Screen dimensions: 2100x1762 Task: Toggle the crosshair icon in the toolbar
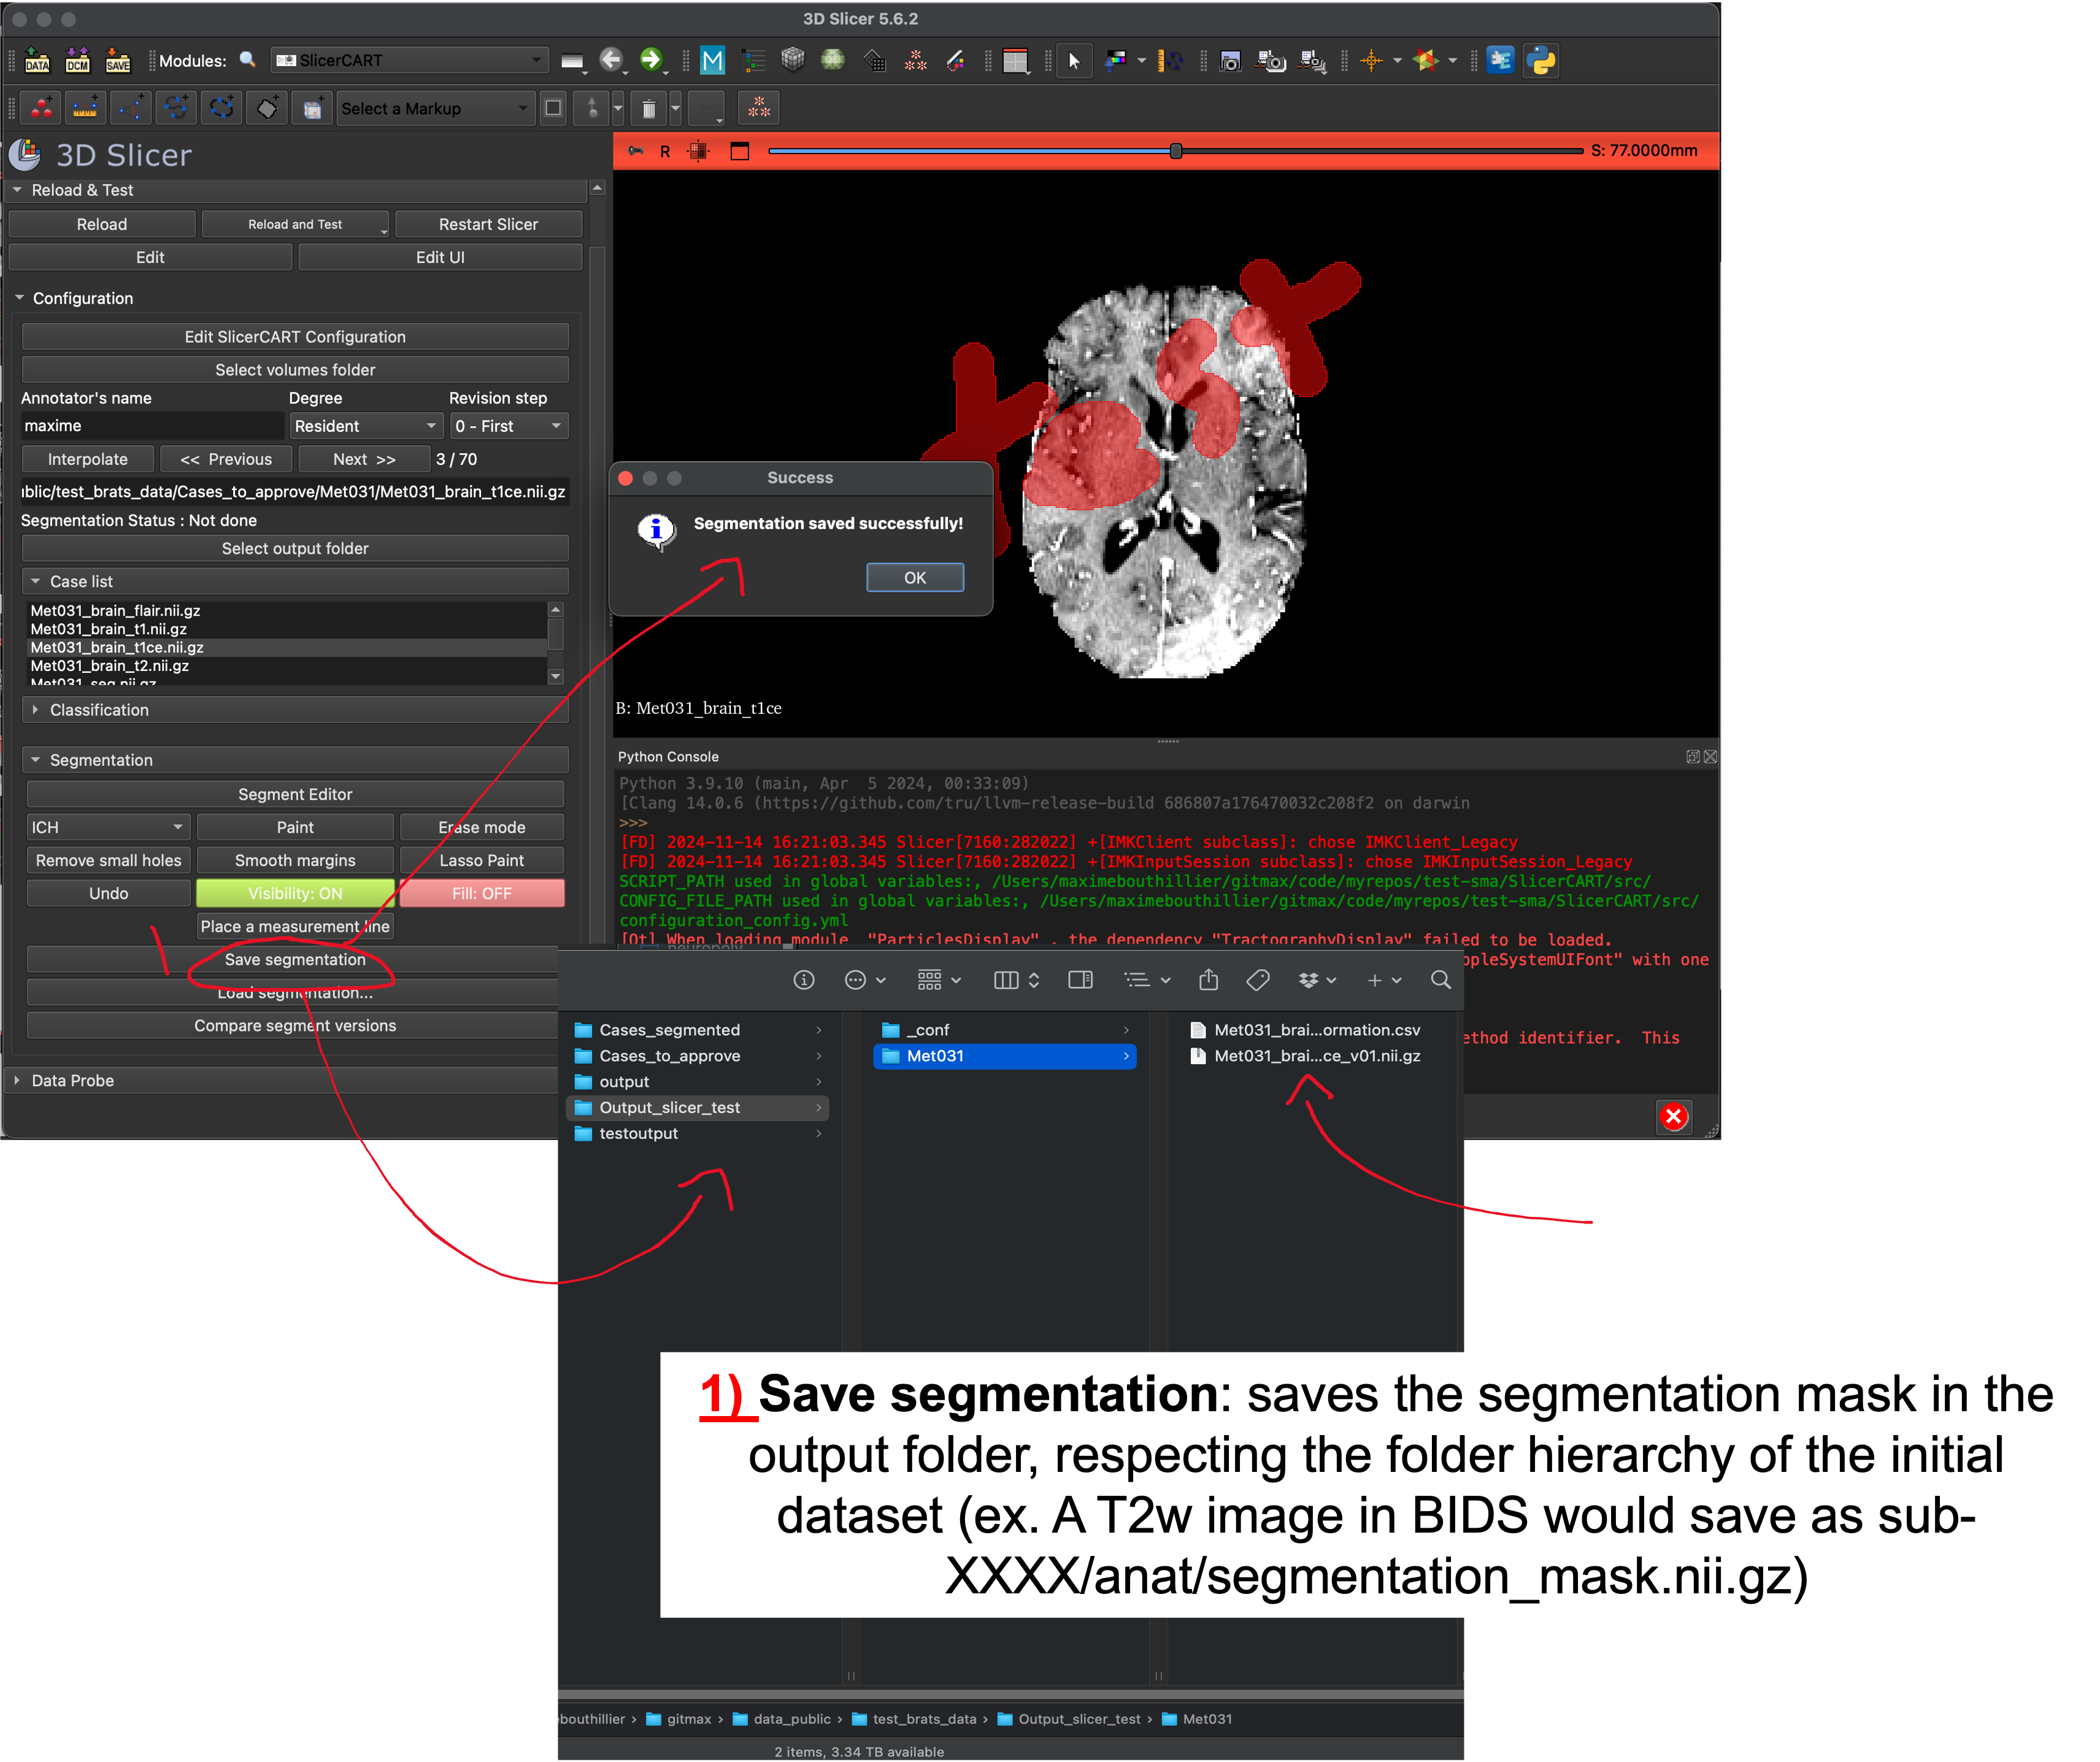click(x=1372, y=61)
